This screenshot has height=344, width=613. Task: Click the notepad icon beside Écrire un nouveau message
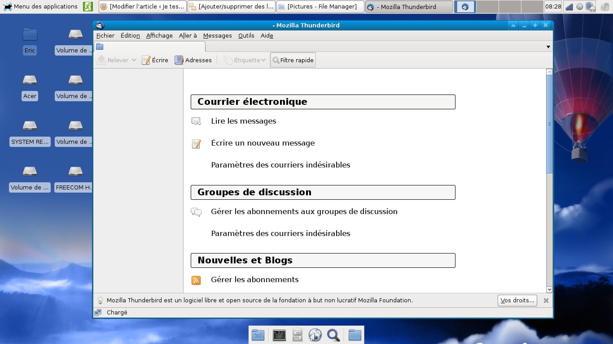(196, 143)
